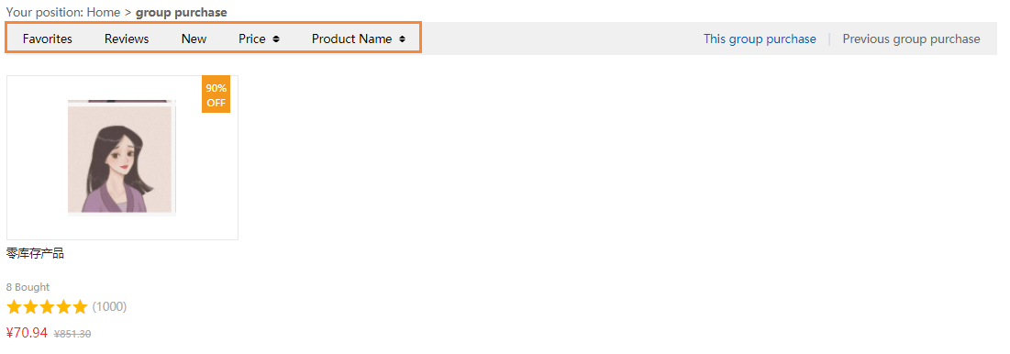The width and height of the screenshot is (1010, 354).
Task: Click the Product Name sort arrows
Action: (402, 39)
